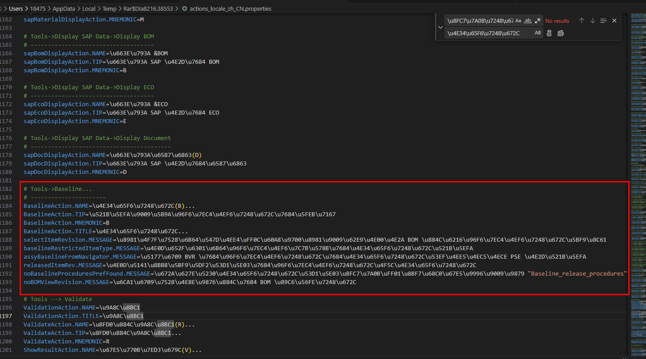Image resolution: width=646 pixels, height=359 pixels.
Task: Click 'ValidationAction.TITLE' key
Action: pyautogui.click(x=61, y=316)
